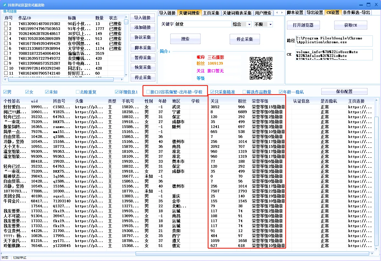
Task: Open the 综合 sorting dropdown
Action: (x=242, y=24)
